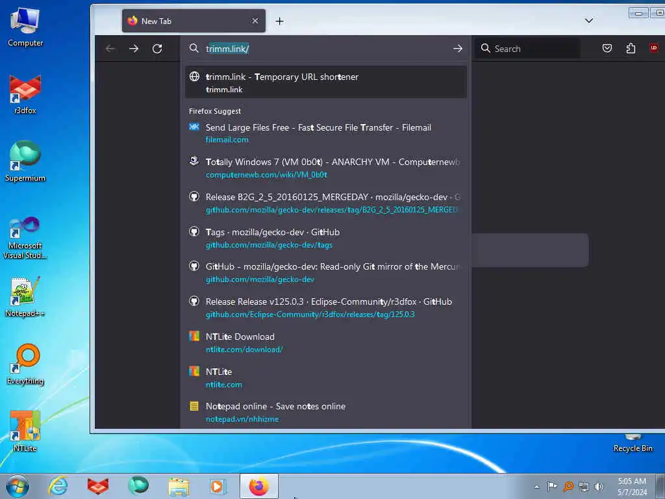Open the extensions puzzle icon
This screenshot has width=665, height=499.
point(631,48)
